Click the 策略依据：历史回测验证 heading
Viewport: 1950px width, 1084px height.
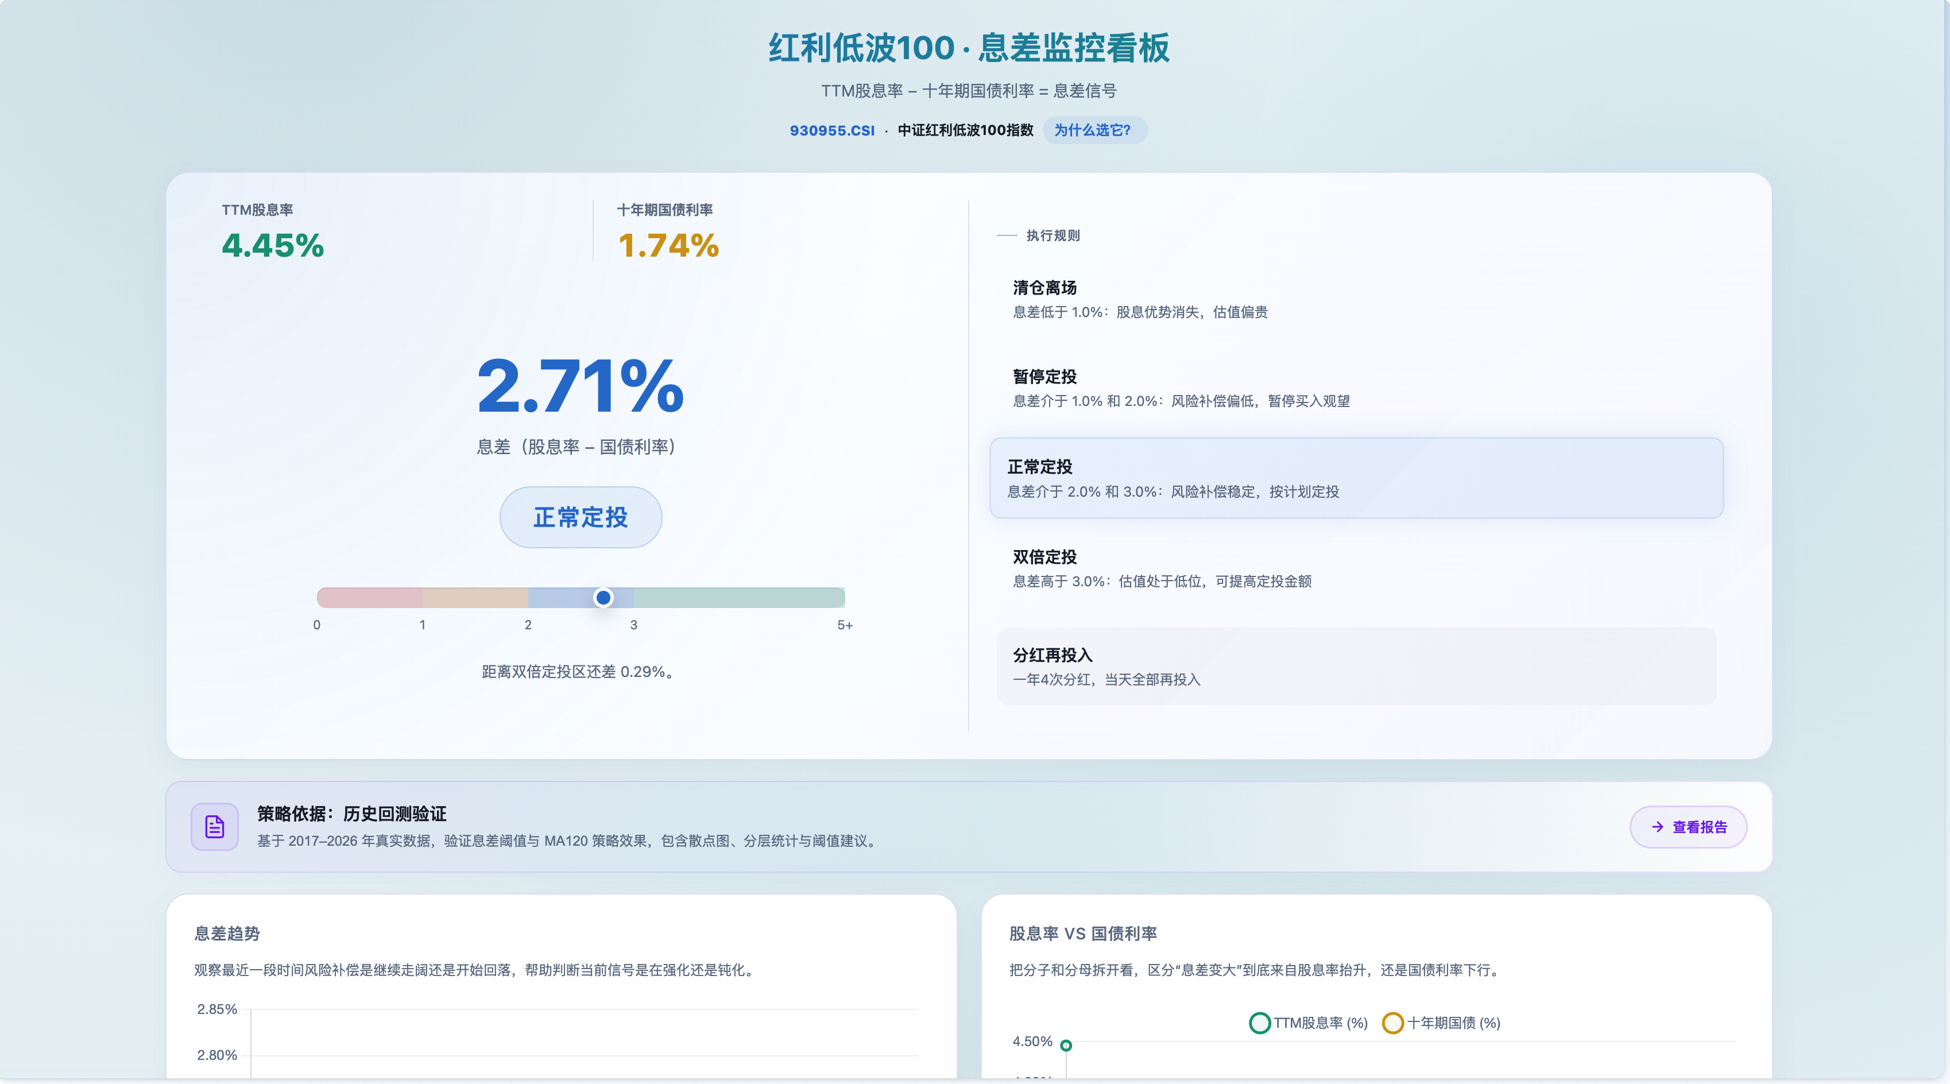point(352,814)
